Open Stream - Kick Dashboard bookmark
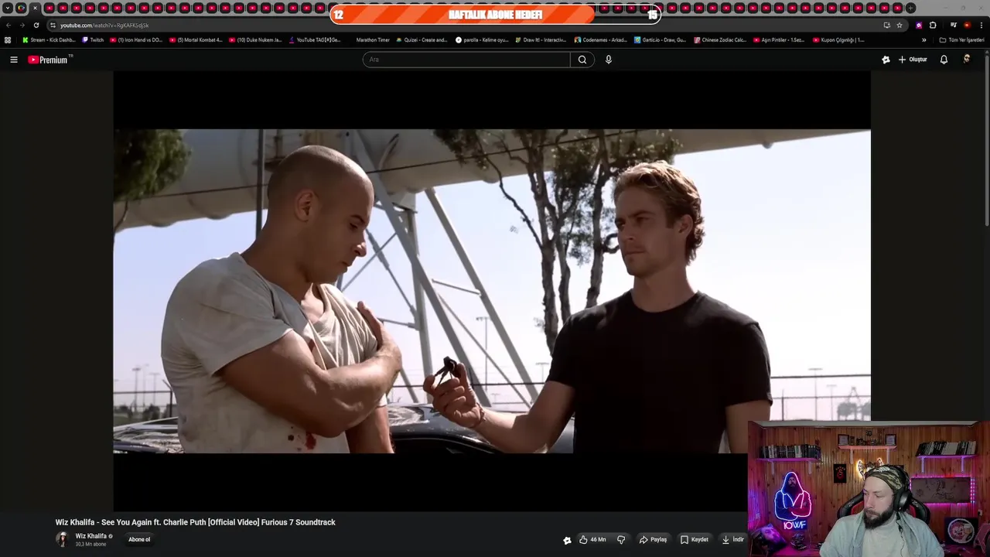 [x=49, y=40]
